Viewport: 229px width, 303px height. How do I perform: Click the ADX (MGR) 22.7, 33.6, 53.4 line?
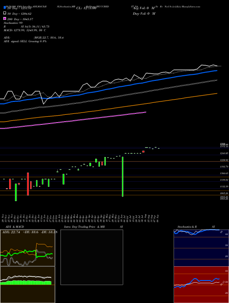(x=33, y=38)
